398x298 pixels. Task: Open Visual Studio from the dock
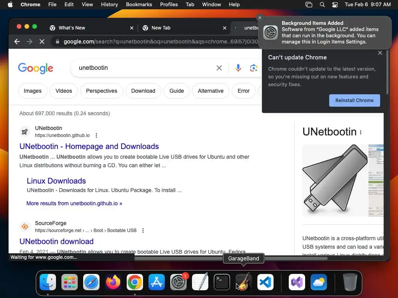(x=297, y=282)
